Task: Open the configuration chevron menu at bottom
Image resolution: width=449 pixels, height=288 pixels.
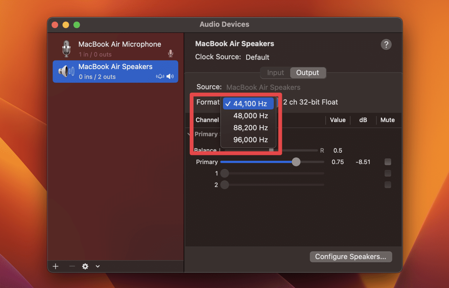Action: click(98, 266)
